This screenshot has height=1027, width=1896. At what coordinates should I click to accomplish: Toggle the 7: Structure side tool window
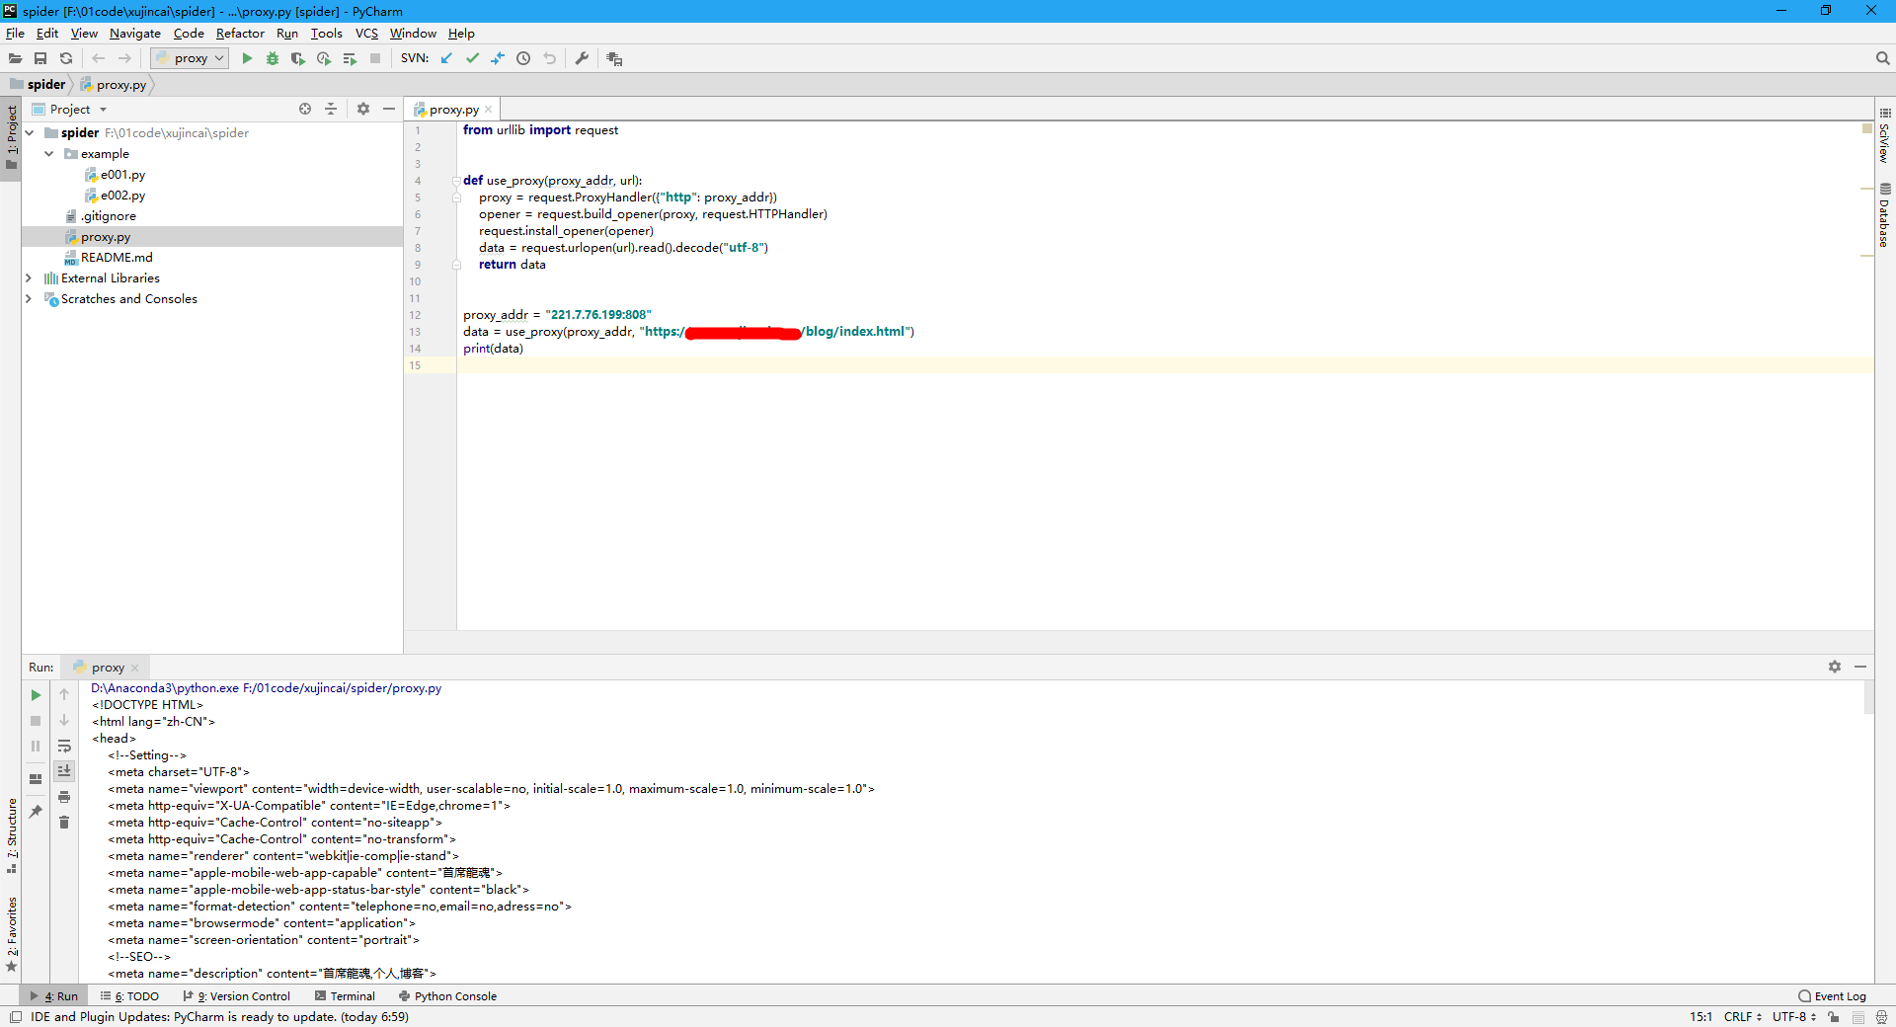[11, 835]
